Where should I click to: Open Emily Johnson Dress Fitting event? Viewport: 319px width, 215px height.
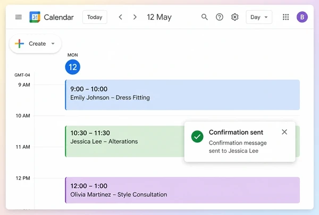click(182, 95)
